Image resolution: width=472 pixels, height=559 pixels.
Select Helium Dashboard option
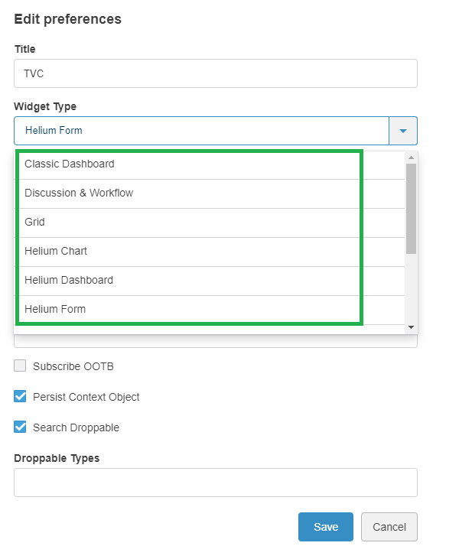pyautogui.click(x=69, y=281)
